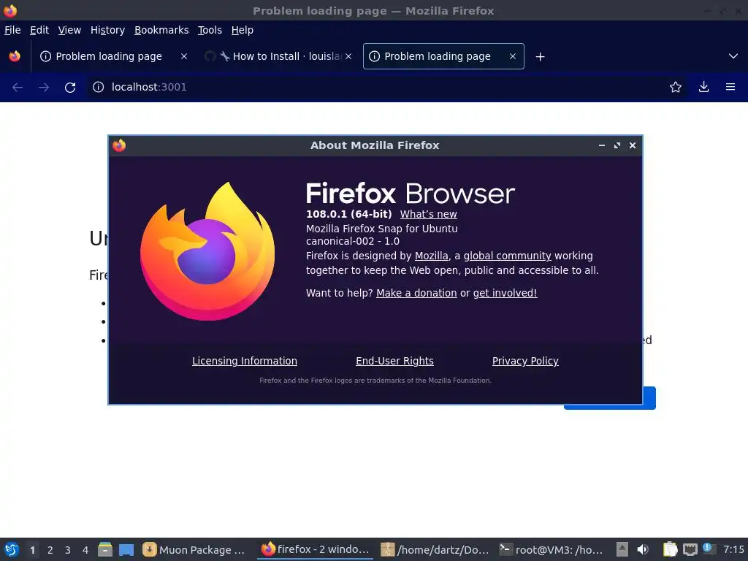
Task: Open a new tab with plus button
Action: coord(540,57)
